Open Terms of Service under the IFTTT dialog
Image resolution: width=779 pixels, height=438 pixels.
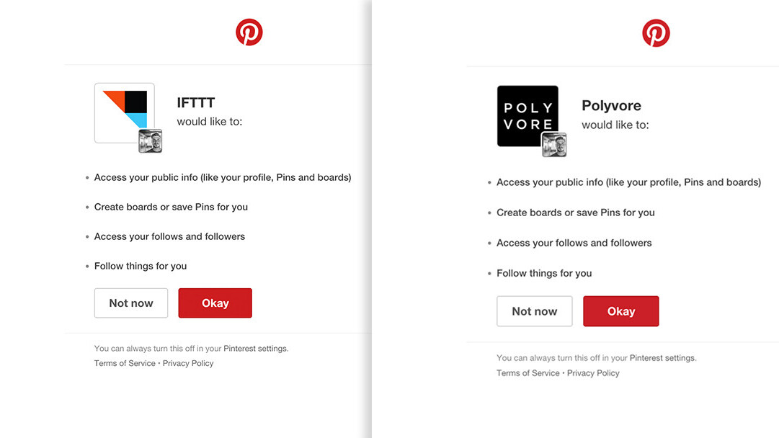pyautogui.click(x=125, y=363)
